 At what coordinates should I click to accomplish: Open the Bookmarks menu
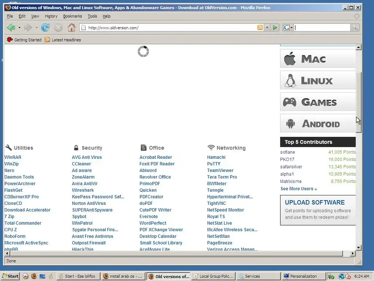[73, 16]
